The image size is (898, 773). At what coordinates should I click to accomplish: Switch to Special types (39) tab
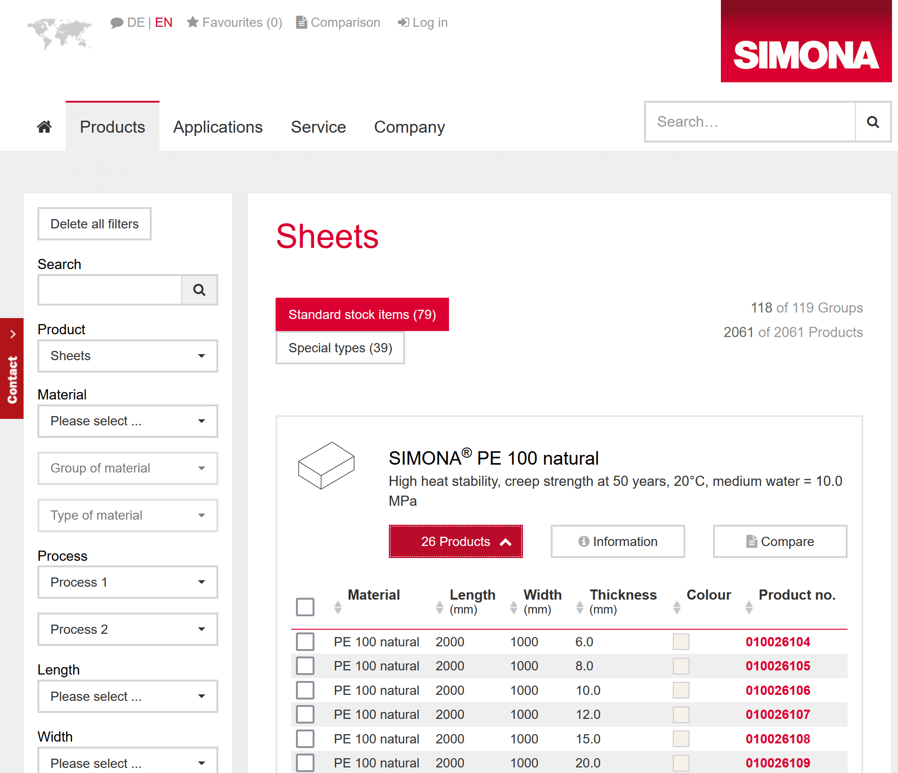pyautogui.click(x=340, y=348)
